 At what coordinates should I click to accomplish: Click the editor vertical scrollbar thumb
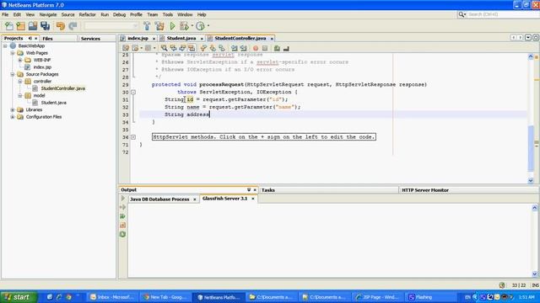(531, 148)
